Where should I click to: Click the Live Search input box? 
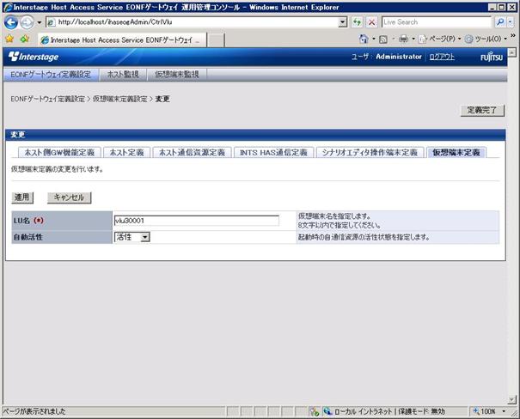click(x=436, y=22)
